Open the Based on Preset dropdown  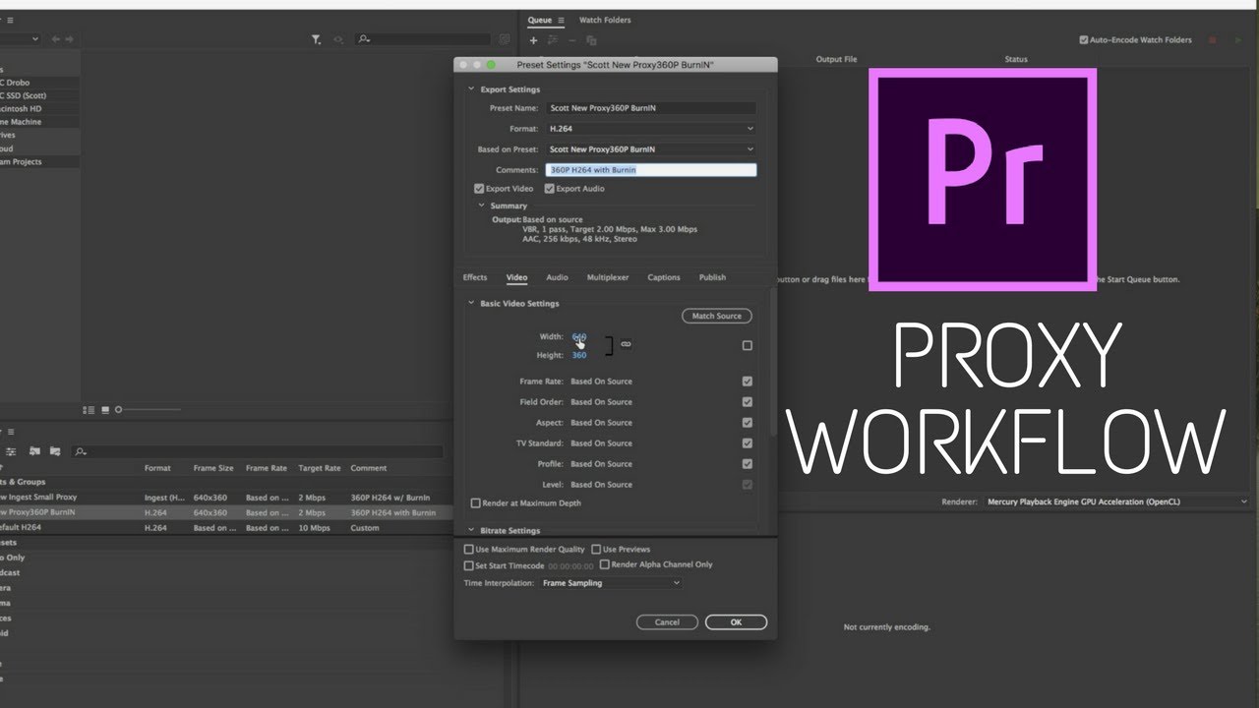(x=651, y=149)
